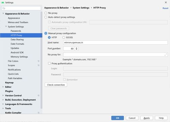Screen dimensions: 170x122
Task: Open the Memory Settings page
Action: (19, 57)
